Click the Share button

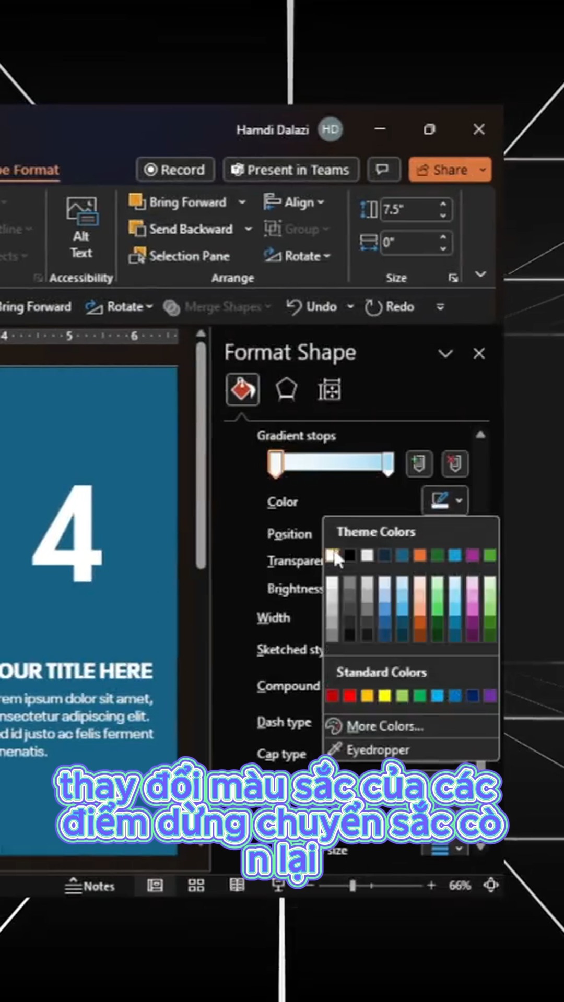coord(442,170)
